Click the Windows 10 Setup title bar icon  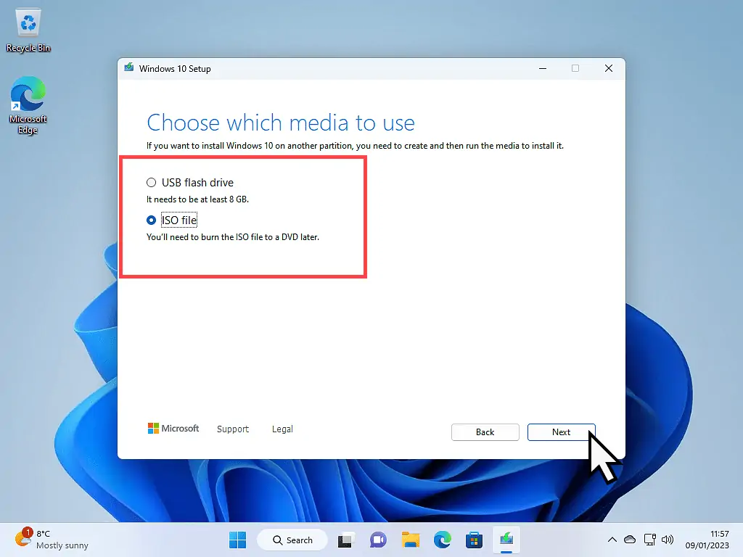pos(129,67)
